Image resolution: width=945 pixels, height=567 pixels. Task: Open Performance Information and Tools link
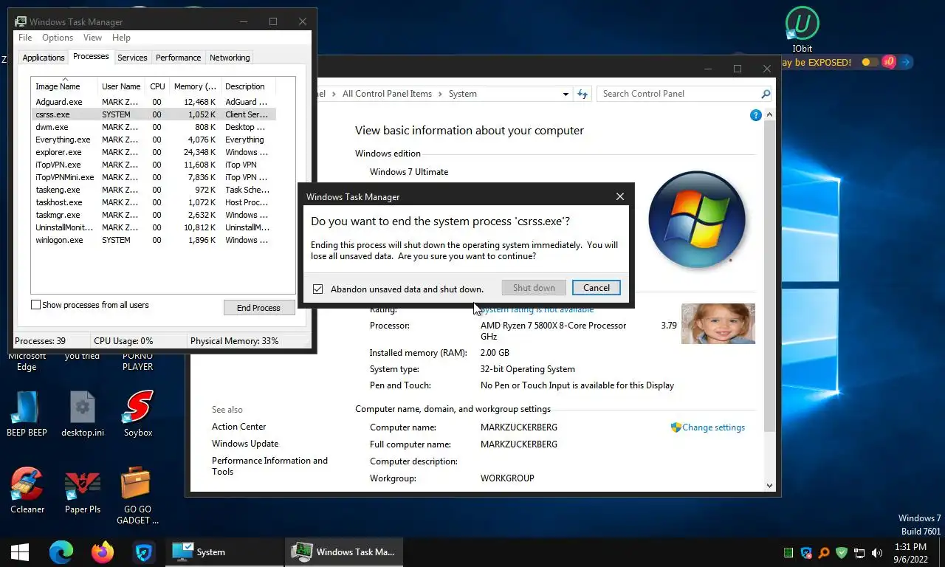(269, 466)
